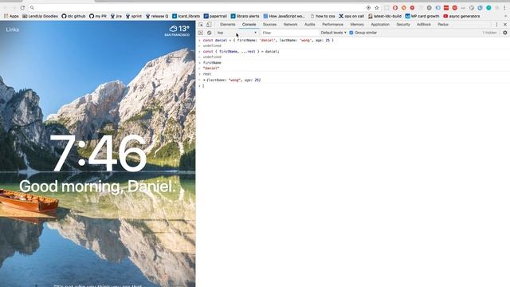
Task: Open the ops on call bookmark
Action: 351,16
